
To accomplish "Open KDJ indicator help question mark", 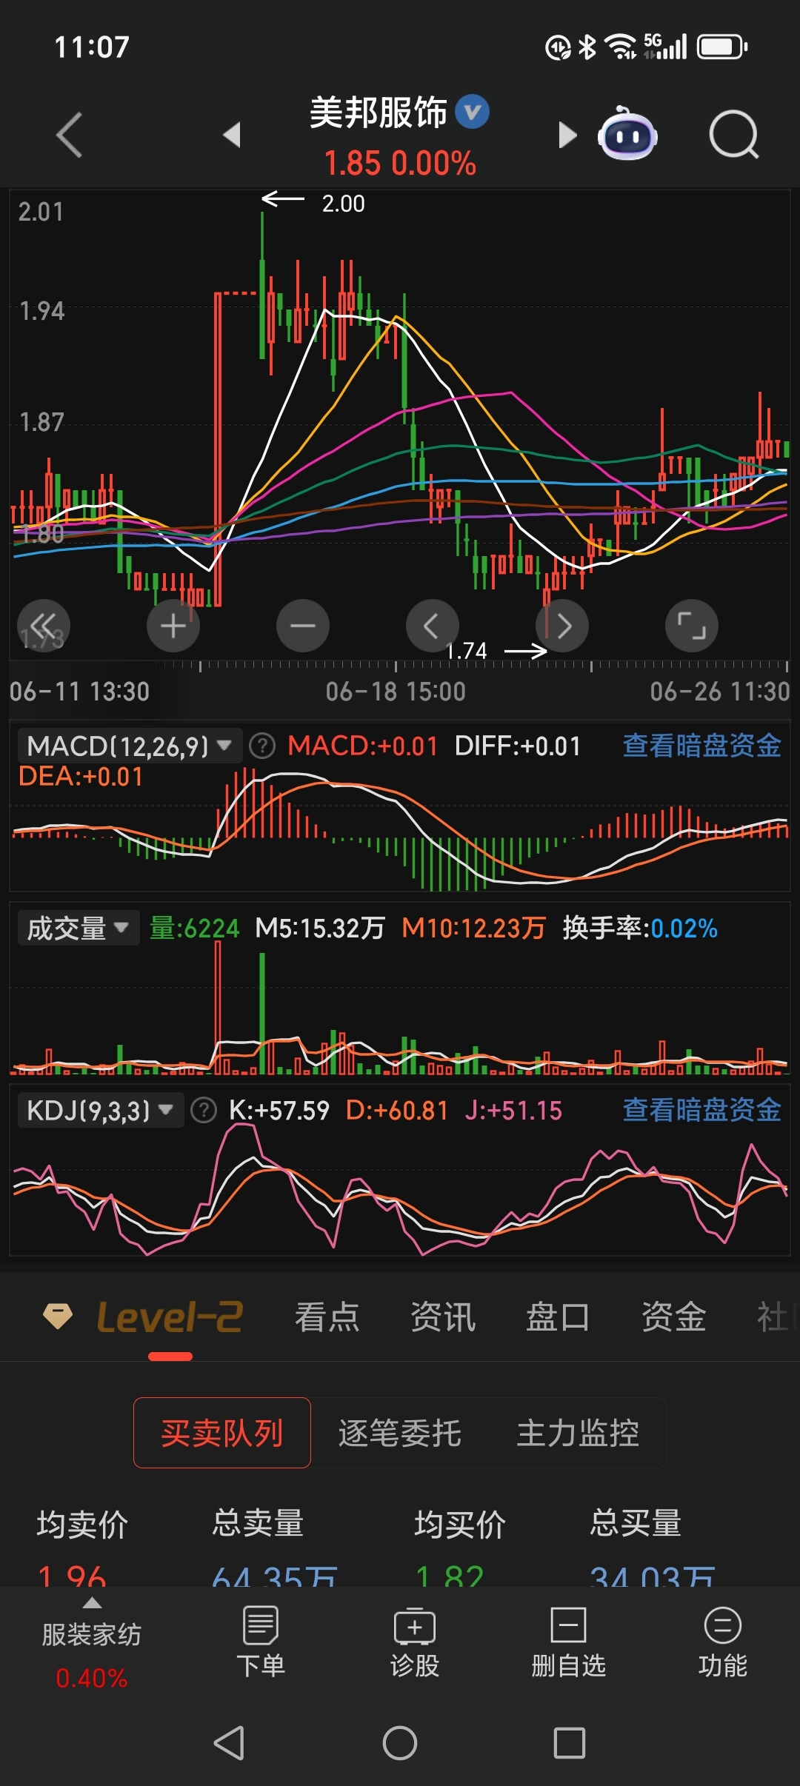I will 204,1110.
